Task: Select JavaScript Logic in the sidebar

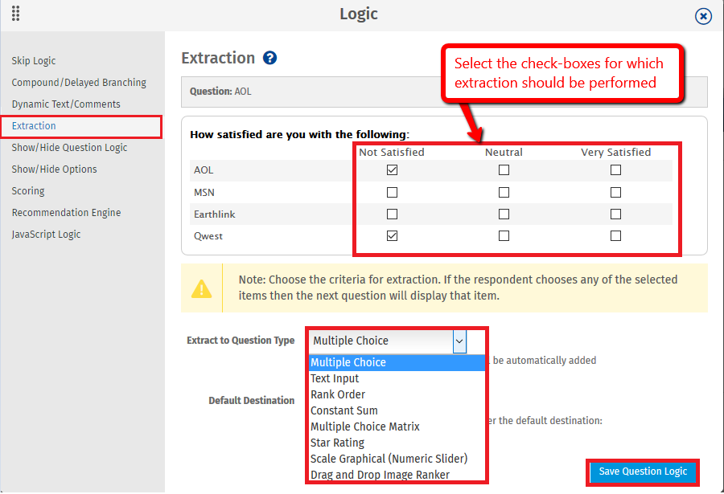Action: (47, 234)
